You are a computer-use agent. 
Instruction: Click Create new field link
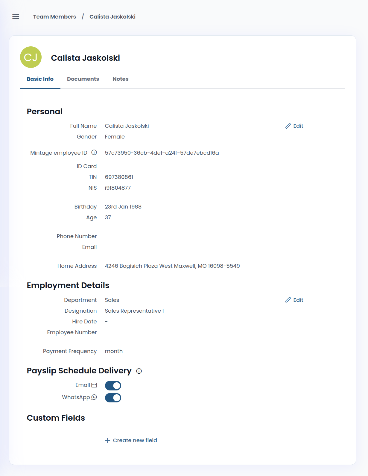click(135, 440)
